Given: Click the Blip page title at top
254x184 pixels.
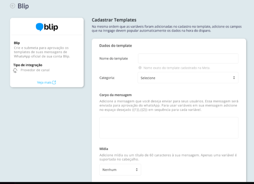Looking at the screenshot, I should pyautogui.click(x=23, y=6).
